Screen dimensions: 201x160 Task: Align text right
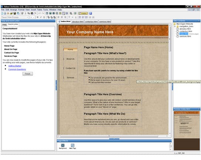point(65,17)
